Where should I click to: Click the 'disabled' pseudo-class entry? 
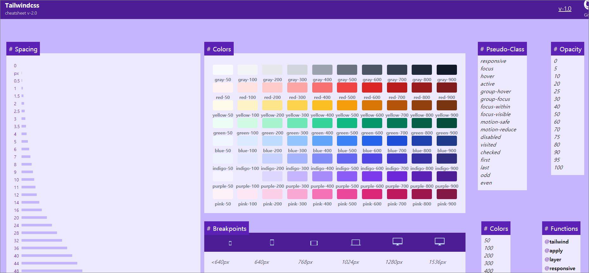[491, 137]
